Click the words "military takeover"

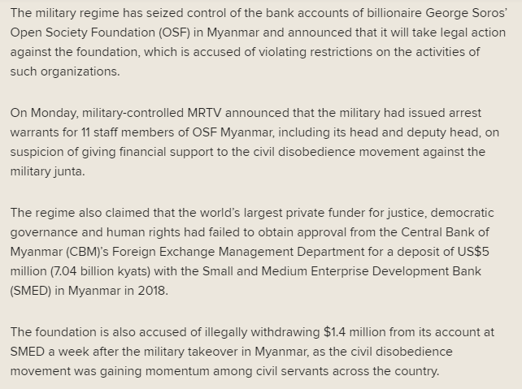[x=184, y=351]
